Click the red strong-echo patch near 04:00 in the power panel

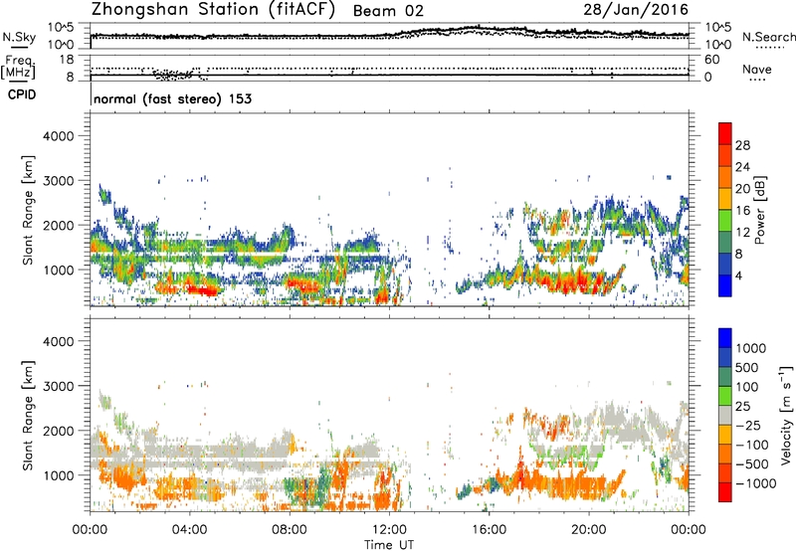tap(203, 290)
